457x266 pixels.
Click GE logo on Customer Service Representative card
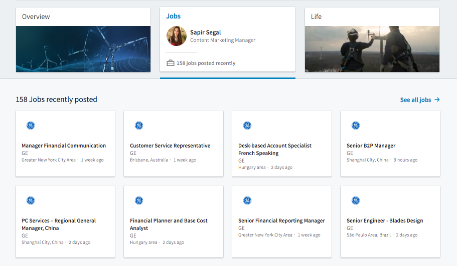tap(139, 125)
